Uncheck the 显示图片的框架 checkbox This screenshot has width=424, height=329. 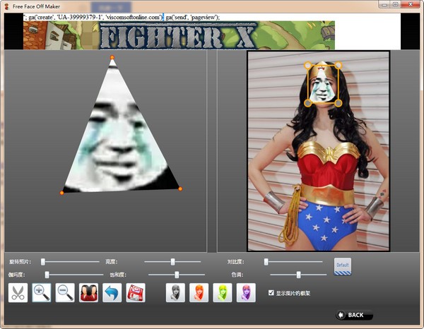tap(271, 292)
